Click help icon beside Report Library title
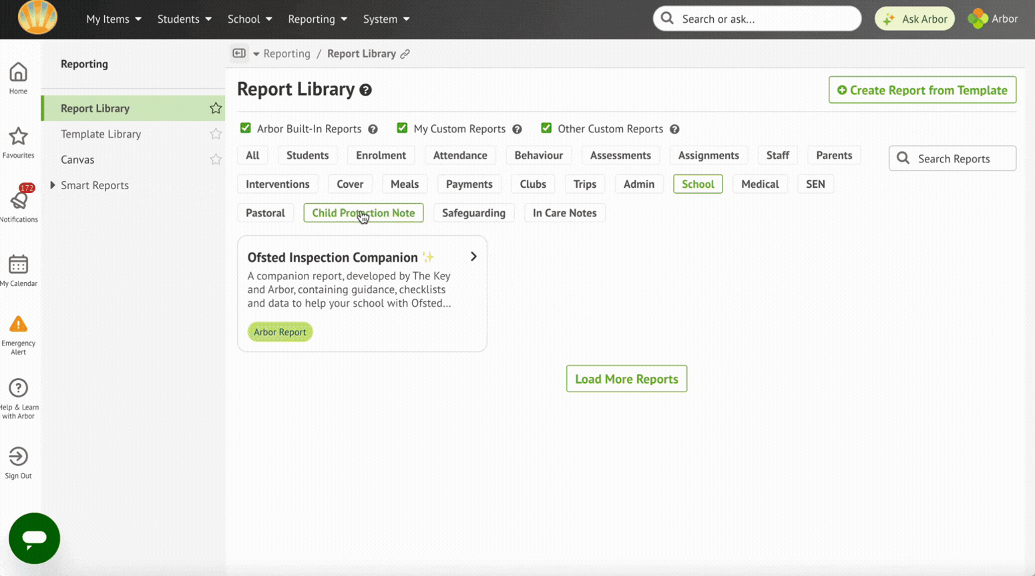 (x=365, y=90)
